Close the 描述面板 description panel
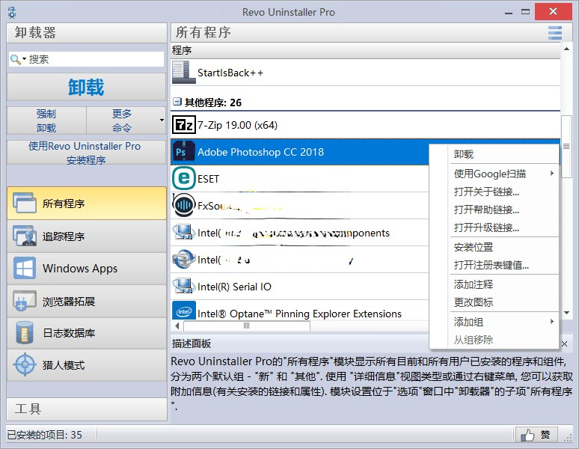The height and width of the screenshot is (449, 579). point(564,343)
